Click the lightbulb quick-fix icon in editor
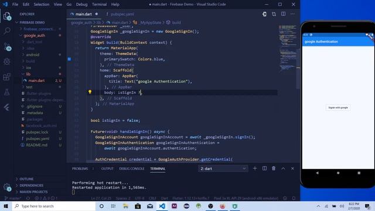375x211 pixels. [x=90, y=92]
